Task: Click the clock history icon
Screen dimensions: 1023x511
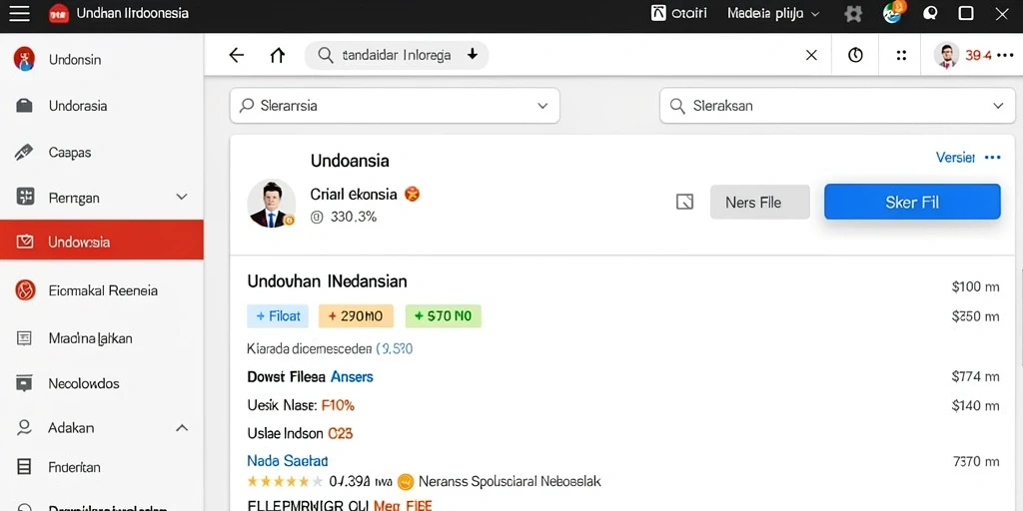Action: (x=855, y=56)
